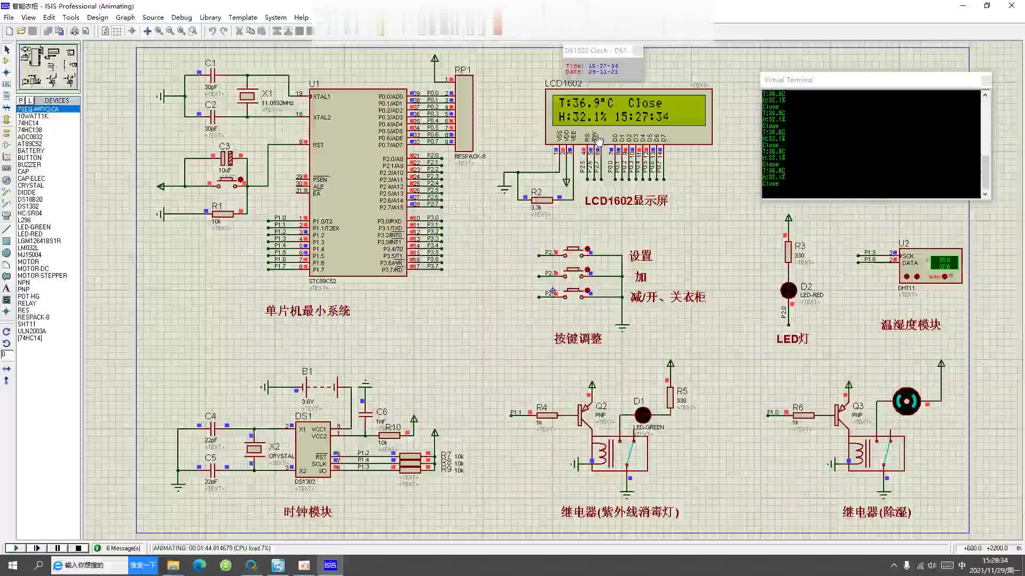Viewport: 1025px width, 576px height.
Task: Open the Windows Start menu
Action: (13, 565)
